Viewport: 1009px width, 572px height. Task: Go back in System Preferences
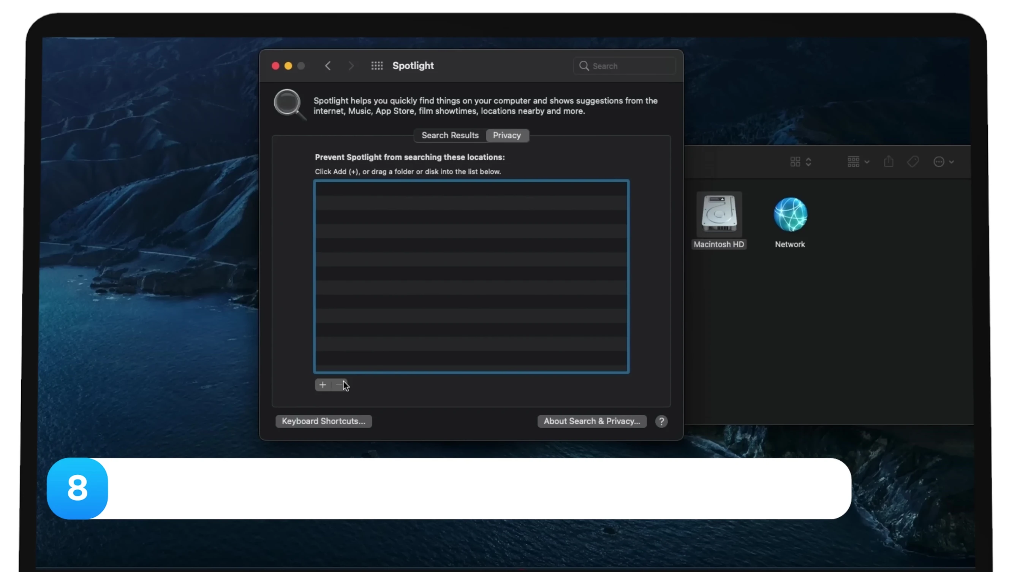(328, 66)
